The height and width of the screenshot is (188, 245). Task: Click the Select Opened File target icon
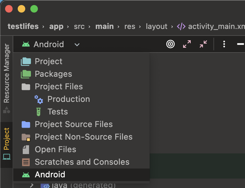[170, 44]
